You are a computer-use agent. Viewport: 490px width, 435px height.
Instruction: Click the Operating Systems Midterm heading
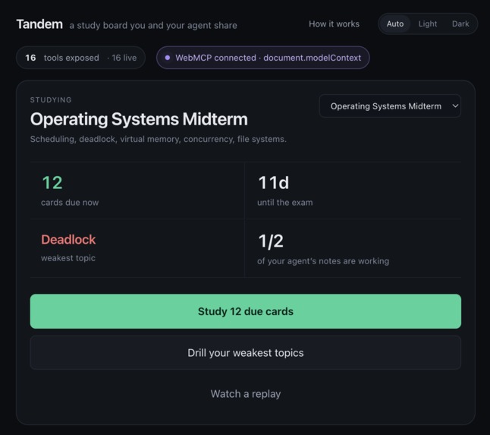click(139, 119)
